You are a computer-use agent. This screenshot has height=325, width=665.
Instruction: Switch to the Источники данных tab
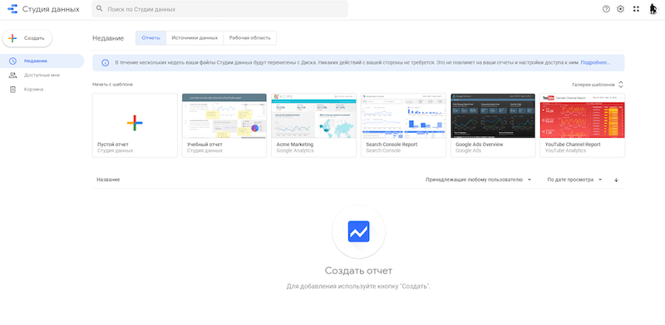coord(195,37)
